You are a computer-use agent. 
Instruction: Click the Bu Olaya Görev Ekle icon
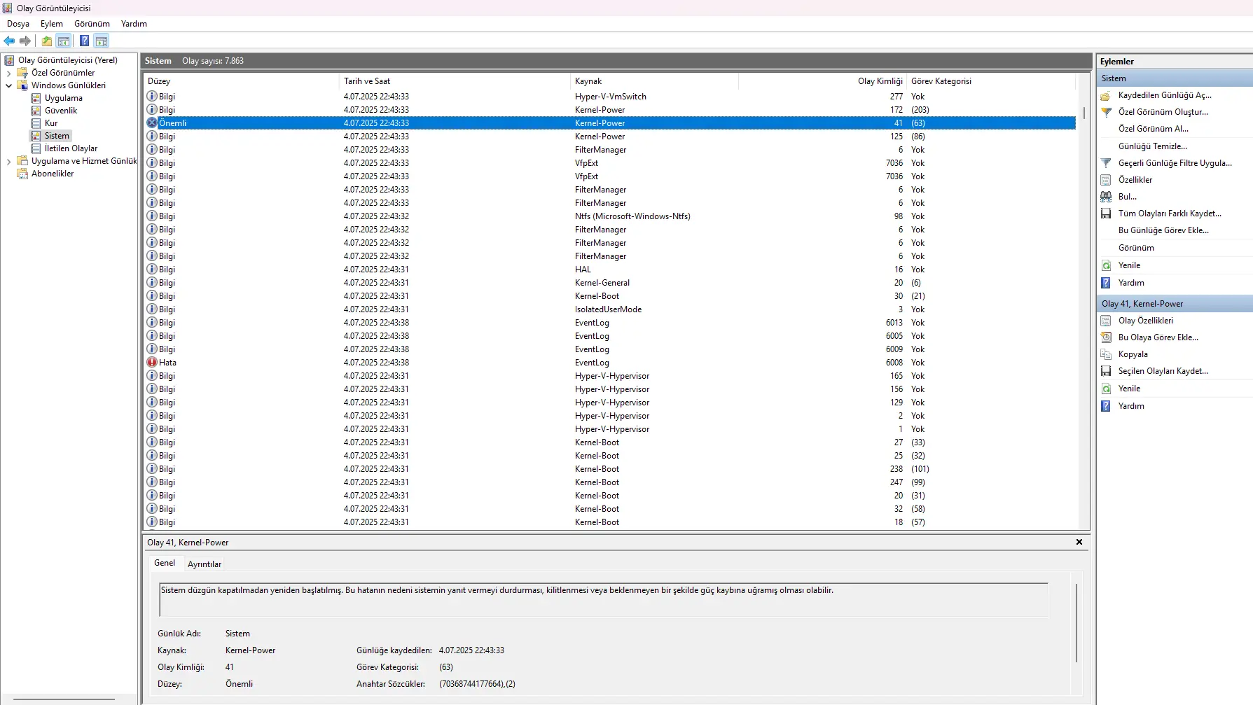pyautogui.click(x=1106, y=337)
